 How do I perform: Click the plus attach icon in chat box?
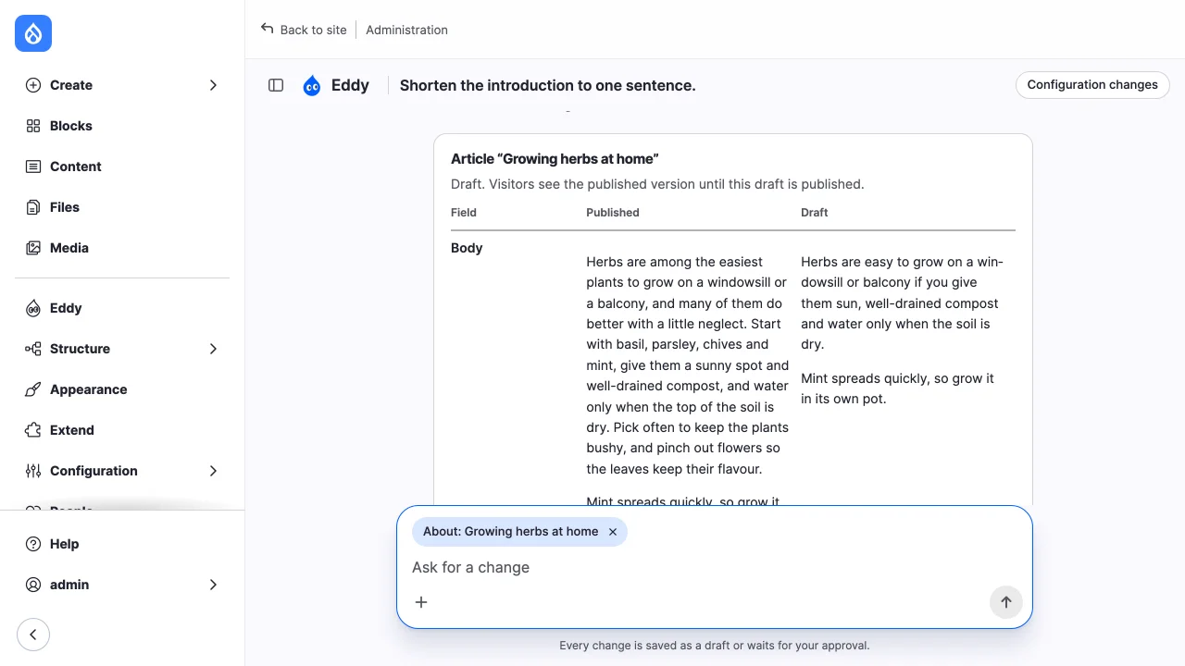[421, 602]
